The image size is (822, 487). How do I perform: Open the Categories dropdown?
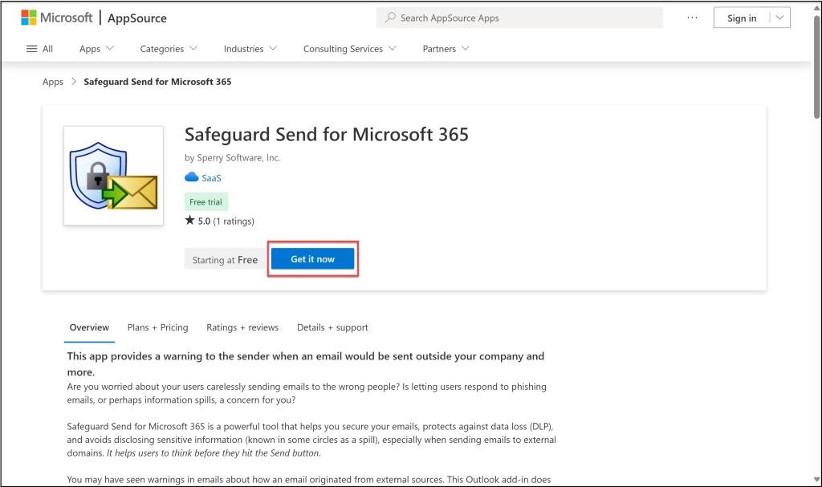168,48
